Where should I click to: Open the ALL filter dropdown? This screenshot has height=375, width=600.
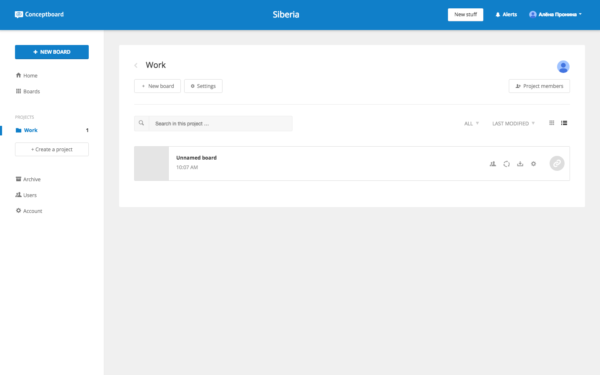click(471, 123)
